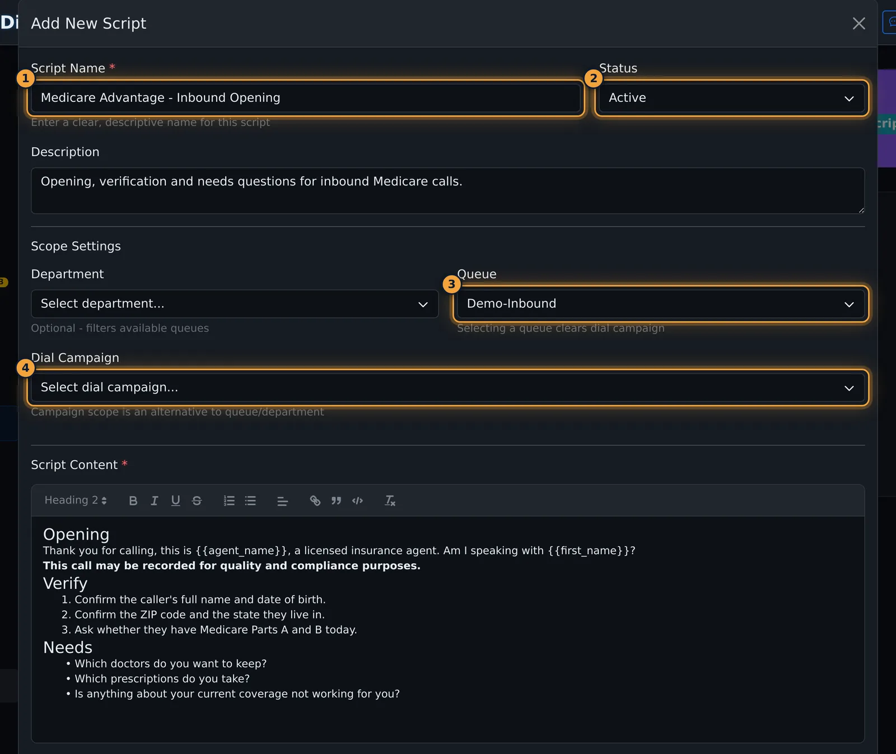
Task: Apply bold formatting in the editor toolbar
Action: click(x=133, y=500)
